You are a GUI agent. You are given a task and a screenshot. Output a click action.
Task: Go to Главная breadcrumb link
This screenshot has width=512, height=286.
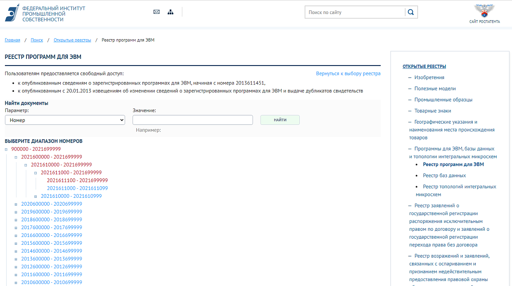coord(12,40)
